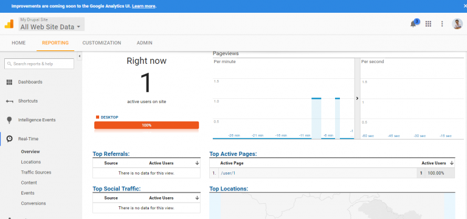Sort Top Social Traffic by Active Users arrow
This screenshot has width=467, height=219.
point(197,198)
